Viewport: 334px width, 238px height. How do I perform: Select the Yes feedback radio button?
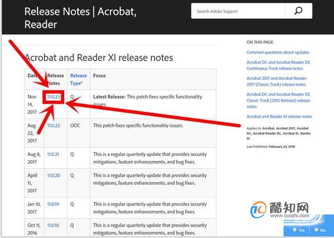point(295,230)
